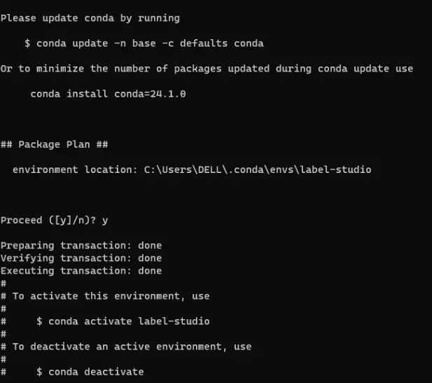Viewport: 432px width, 383px height.
Task: Click the "## Package Plan ##" heading
Action: (x=54, y=144)
